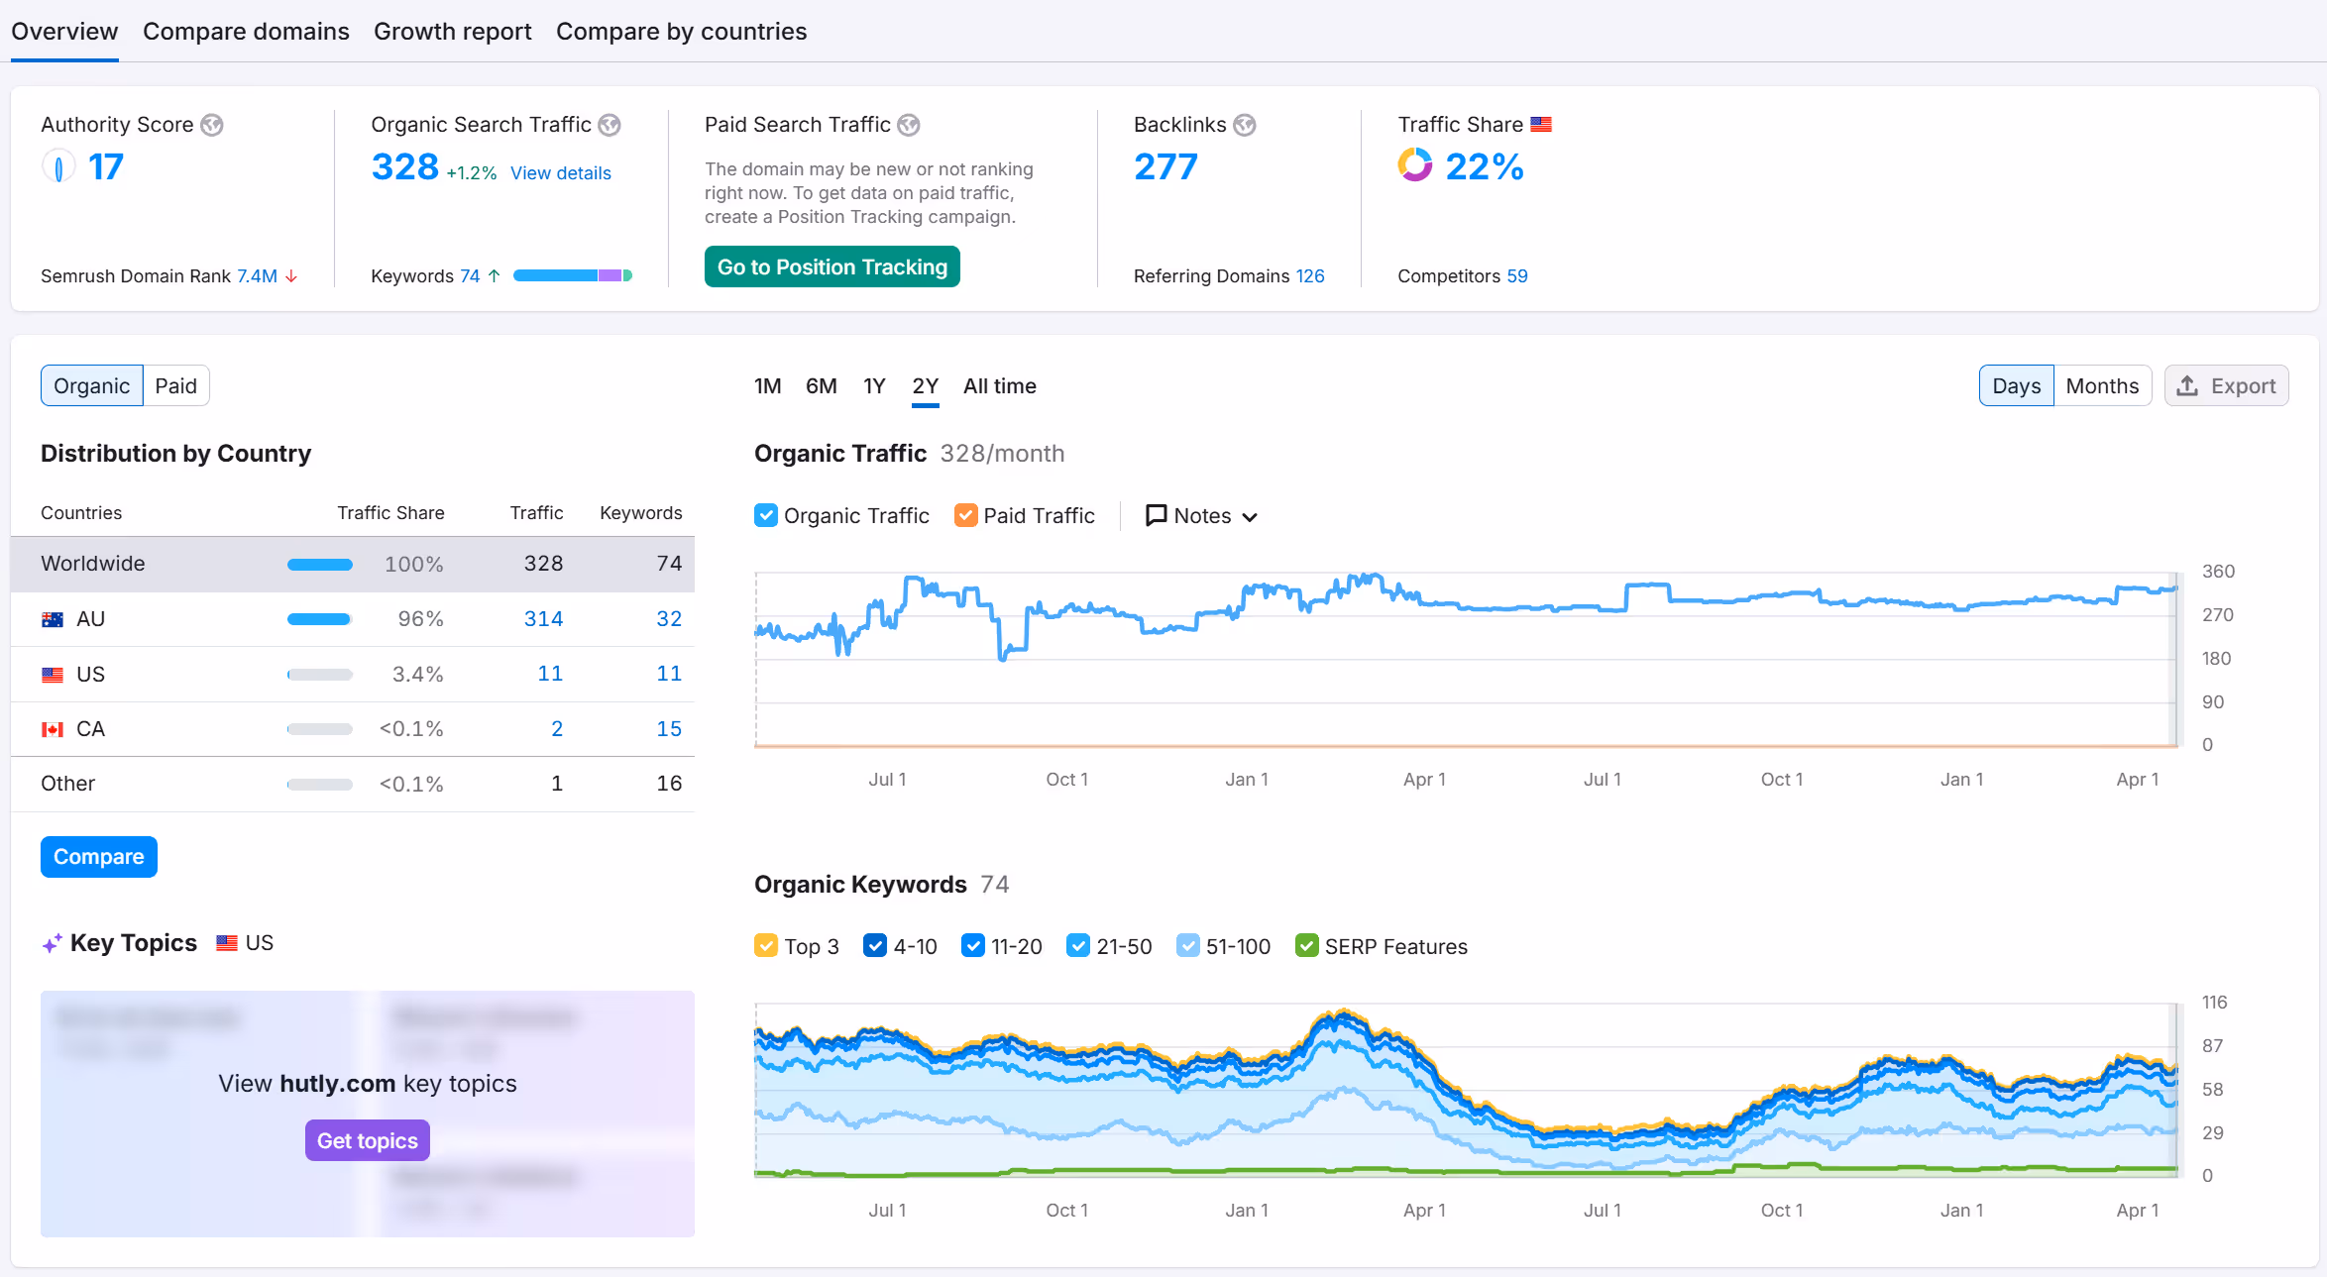Screen dimensions: 2327x1277
Task: Select the All time range option
Action: click(x=999, y=386)
